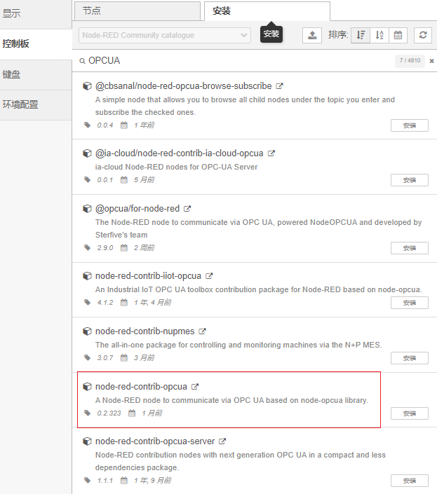
Task: Switch to the 节点 tab
Action: click(137, 11)
